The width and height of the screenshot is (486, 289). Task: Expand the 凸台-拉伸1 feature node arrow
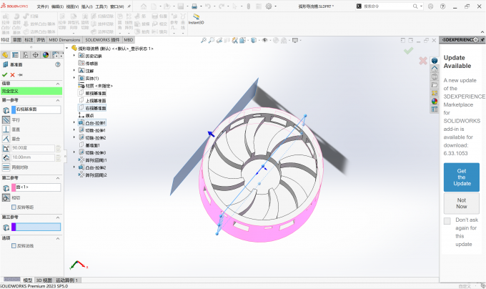point(74,122)
